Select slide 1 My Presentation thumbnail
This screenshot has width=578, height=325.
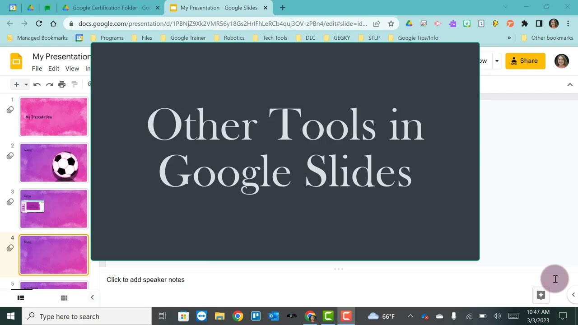click(54, 116)
